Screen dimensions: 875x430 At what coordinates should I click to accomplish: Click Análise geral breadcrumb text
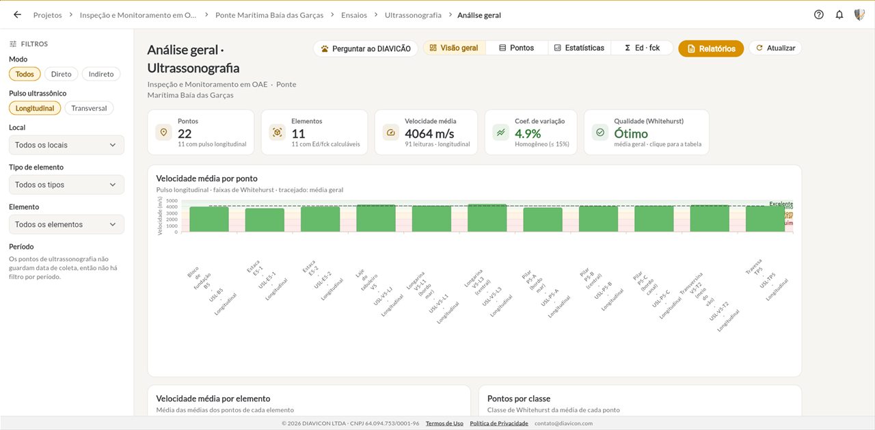pyautogui.click(x=479, y=14)
